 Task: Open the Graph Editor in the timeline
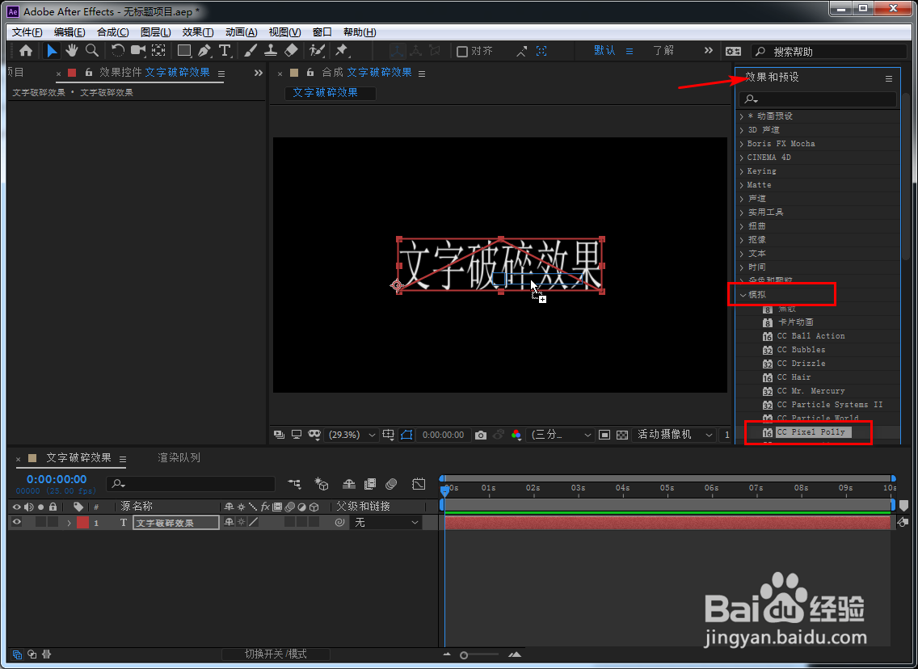pyautogui.click(x=419, y=483)
